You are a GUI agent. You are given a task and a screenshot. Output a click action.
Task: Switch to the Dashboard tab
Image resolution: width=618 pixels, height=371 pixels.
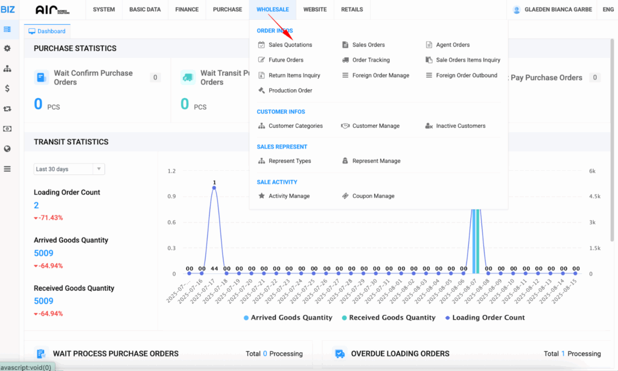tap(48, 31)
